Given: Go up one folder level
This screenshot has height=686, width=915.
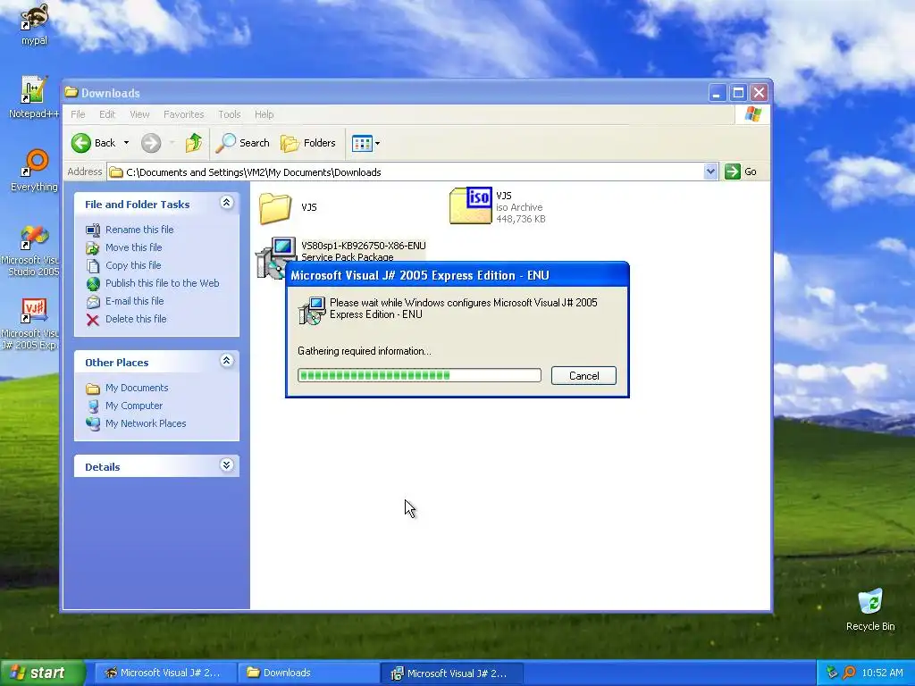Looking at the screenshot, I should point(194,143).
